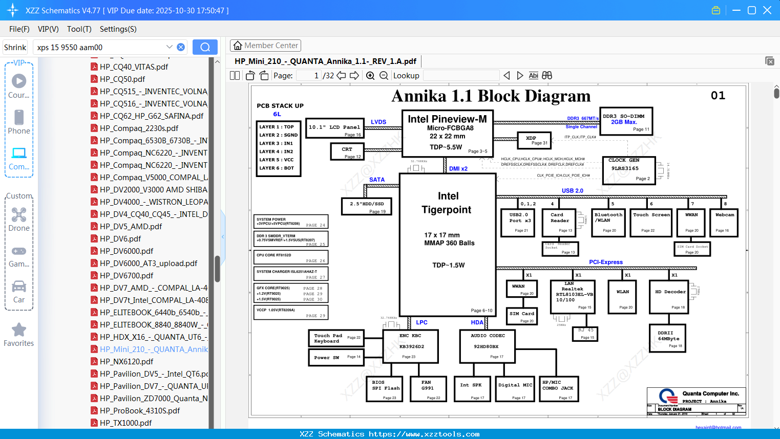Click the blue search button

pos(205,47)
